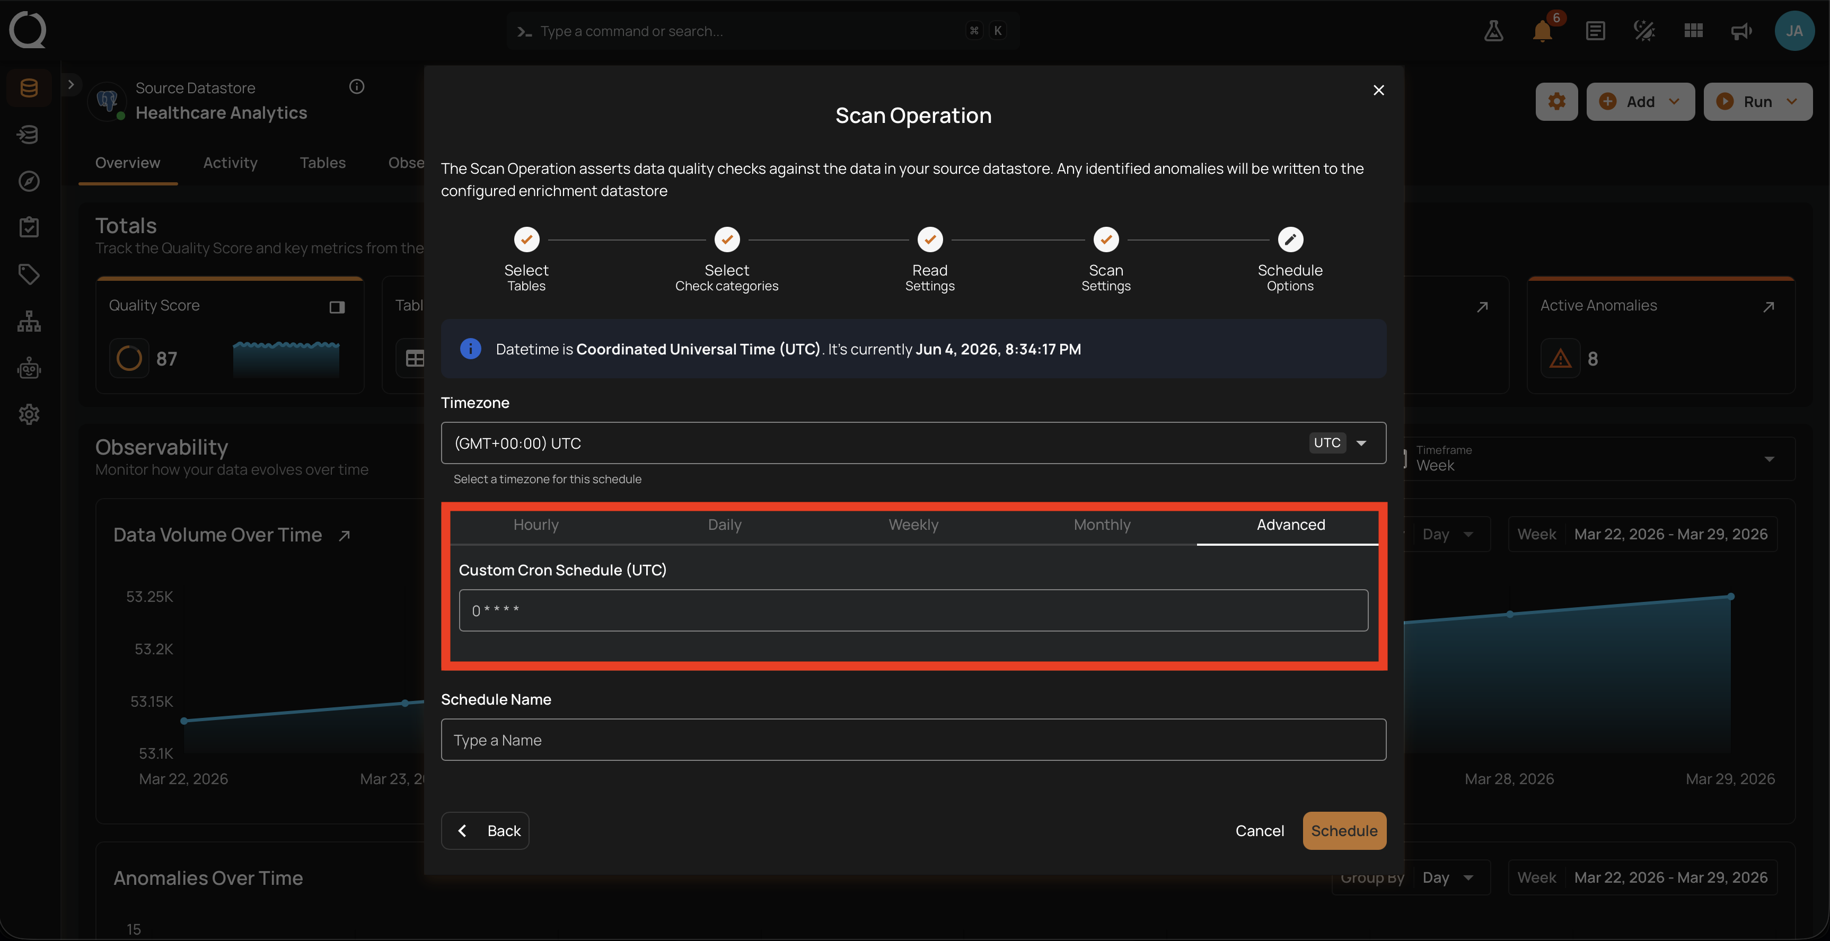Click the Active Anomalies warning triangle icon

tap(1560, 359)
